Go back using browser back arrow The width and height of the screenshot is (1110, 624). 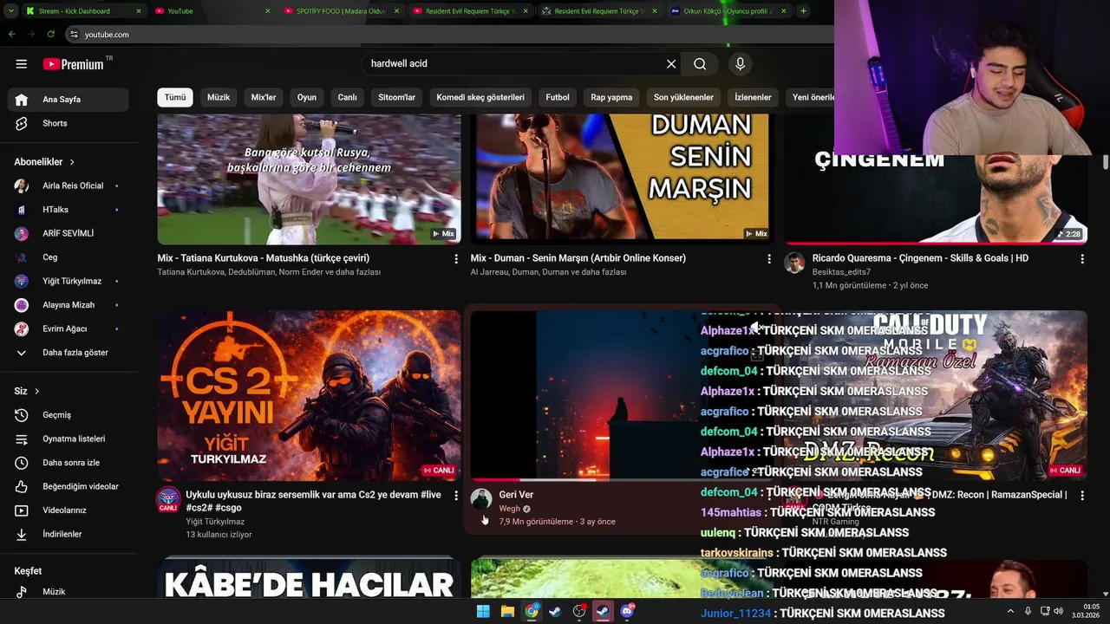coord(12,34)
